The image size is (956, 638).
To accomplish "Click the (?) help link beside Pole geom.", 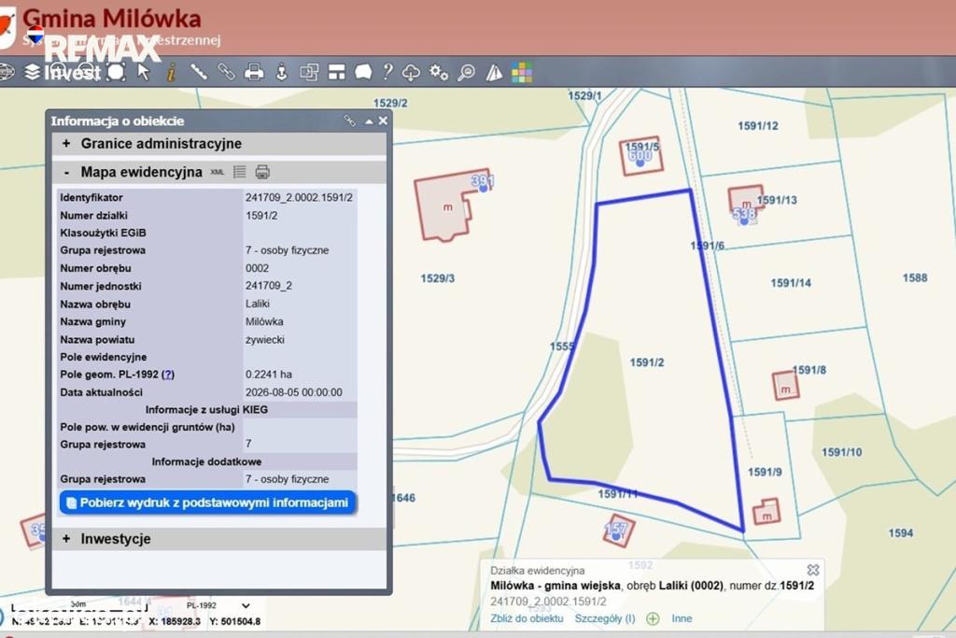I will [168, 375].
